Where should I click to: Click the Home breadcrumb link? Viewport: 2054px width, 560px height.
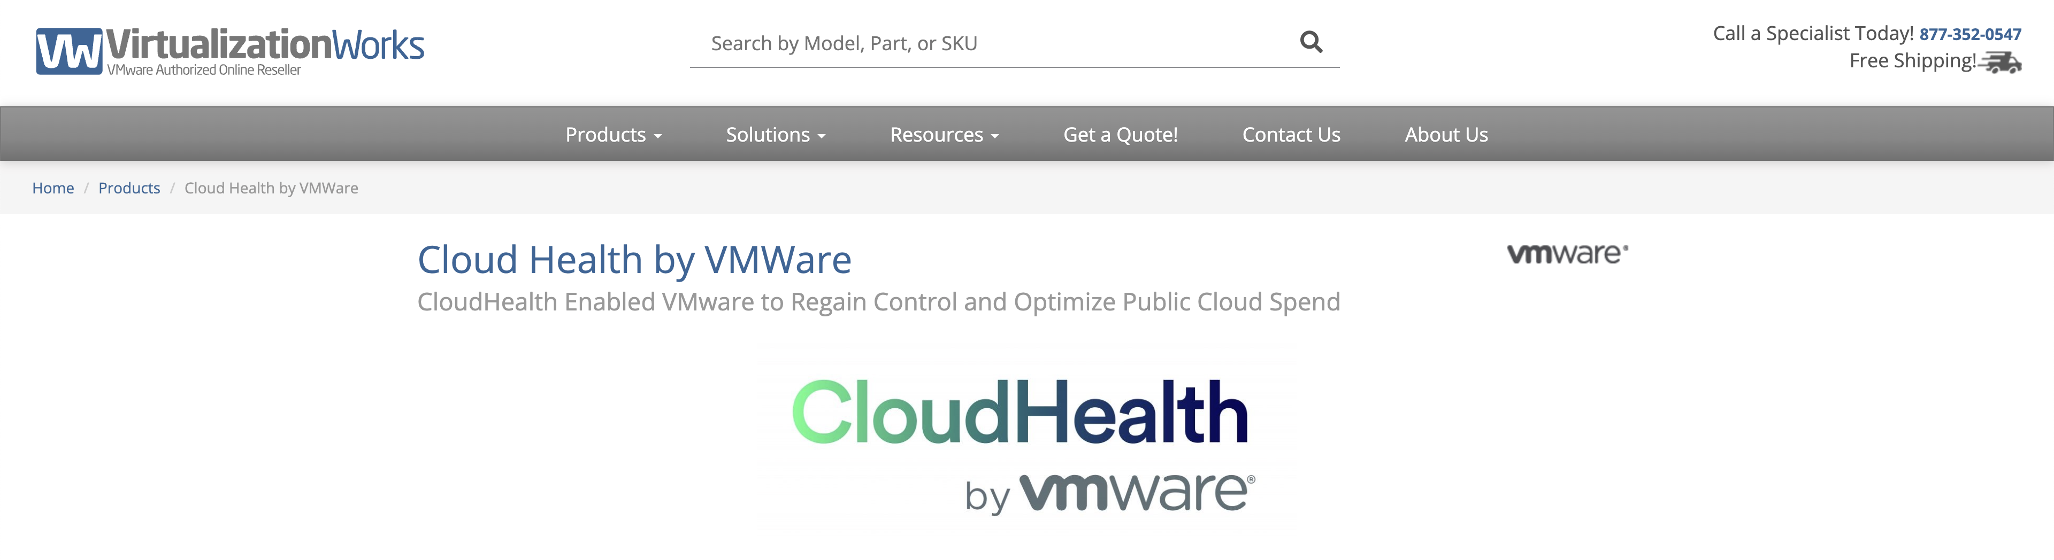52,188
